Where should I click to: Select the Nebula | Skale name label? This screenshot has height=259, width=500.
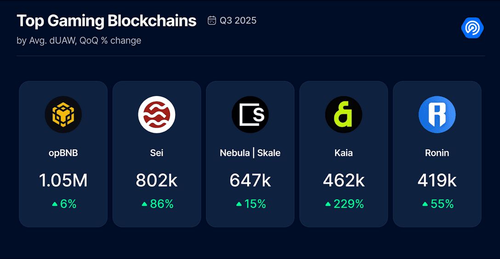click(250, 153)
